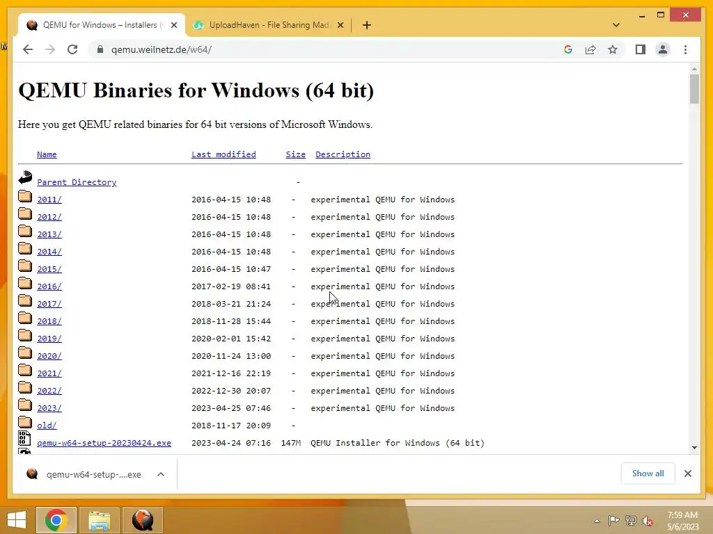Show hidden system tray icons
The height and width of the screenshot is (534, 713).
coord(597,521)
